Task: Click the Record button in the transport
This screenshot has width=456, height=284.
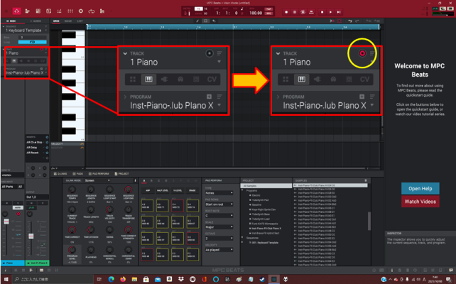Action: coord(286,12)
